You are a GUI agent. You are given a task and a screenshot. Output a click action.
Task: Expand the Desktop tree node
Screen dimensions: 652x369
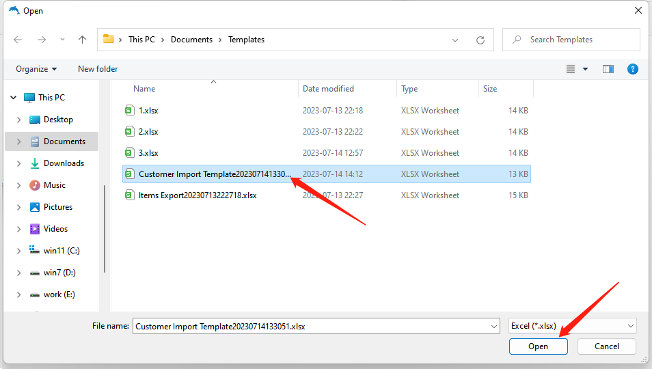tap(19, 120)
